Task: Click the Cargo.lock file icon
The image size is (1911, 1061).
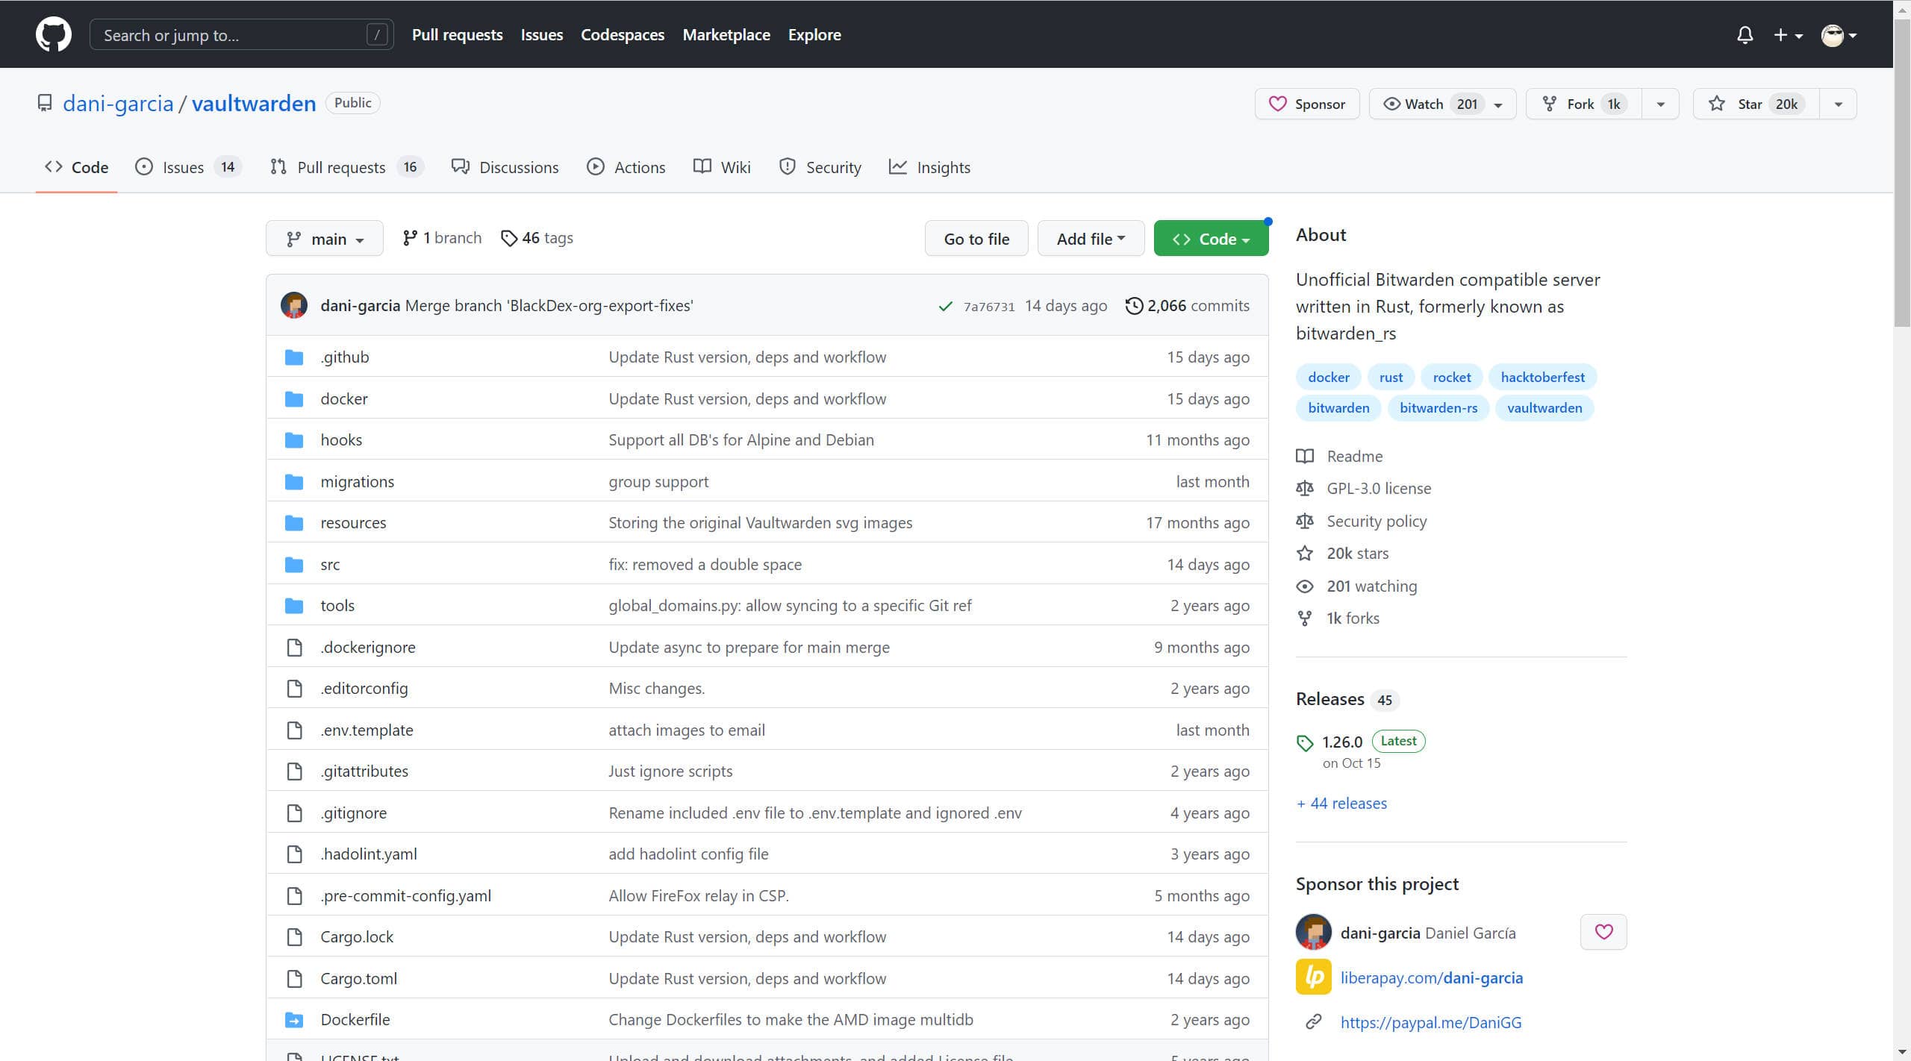Action: [295, 937]
